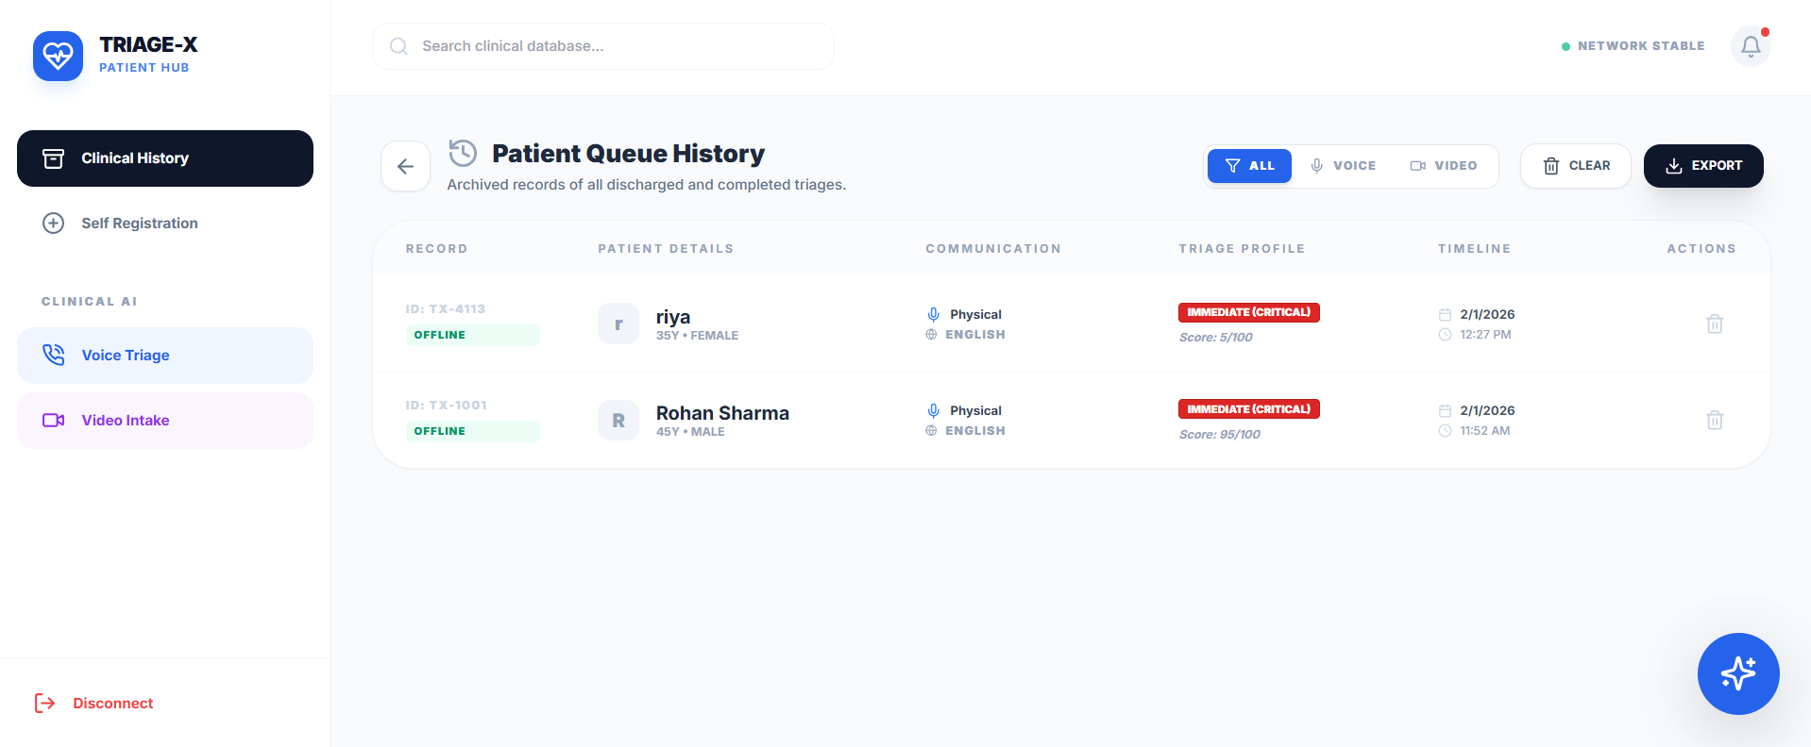Screen dimensions: 1811x747
Task: Filter records by VIDEO
Action: (x=1443, y=166)
